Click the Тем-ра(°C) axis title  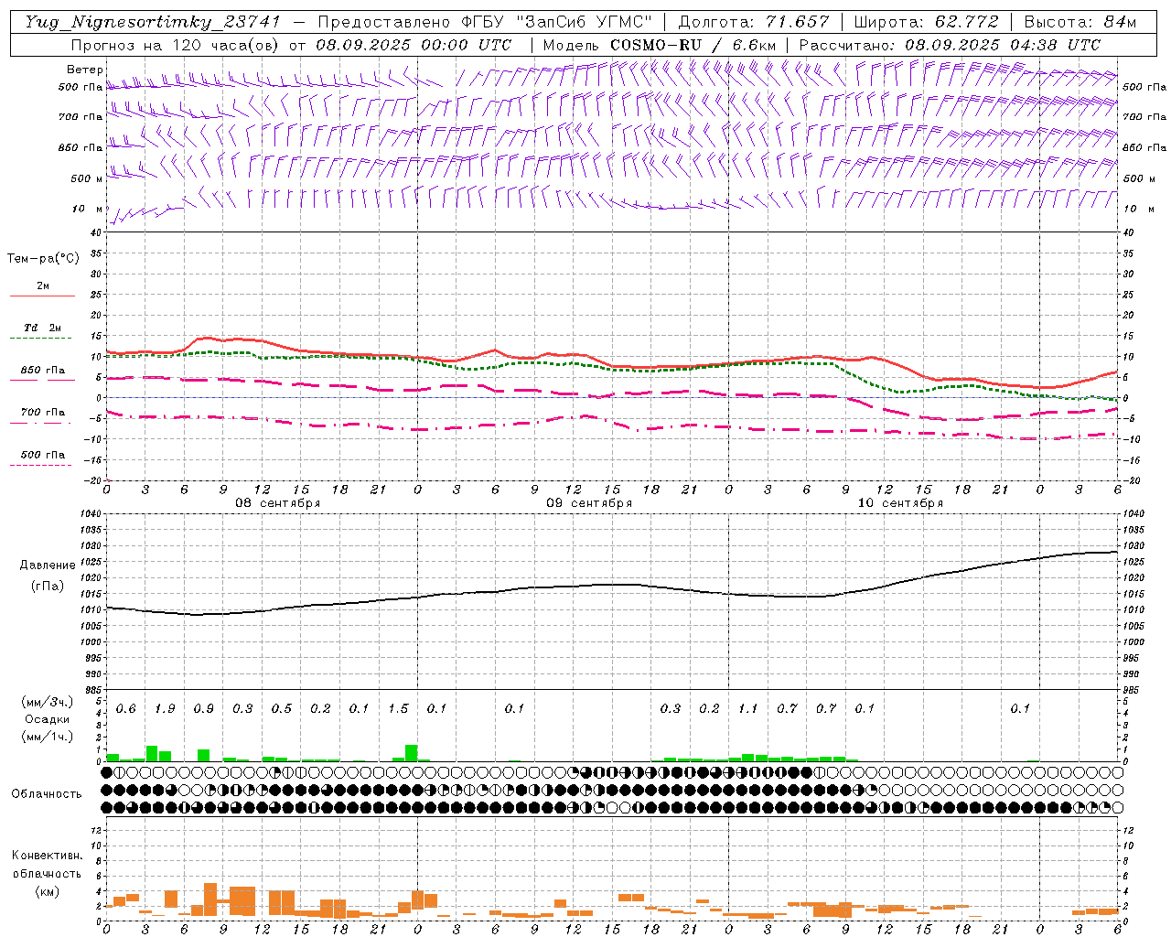(x=43, y=259)
